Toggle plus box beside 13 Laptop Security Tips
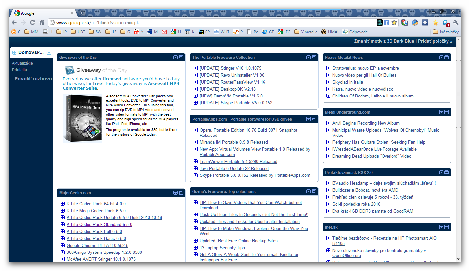The height and width of the screenshot is (271, 470). coord(196,248)
